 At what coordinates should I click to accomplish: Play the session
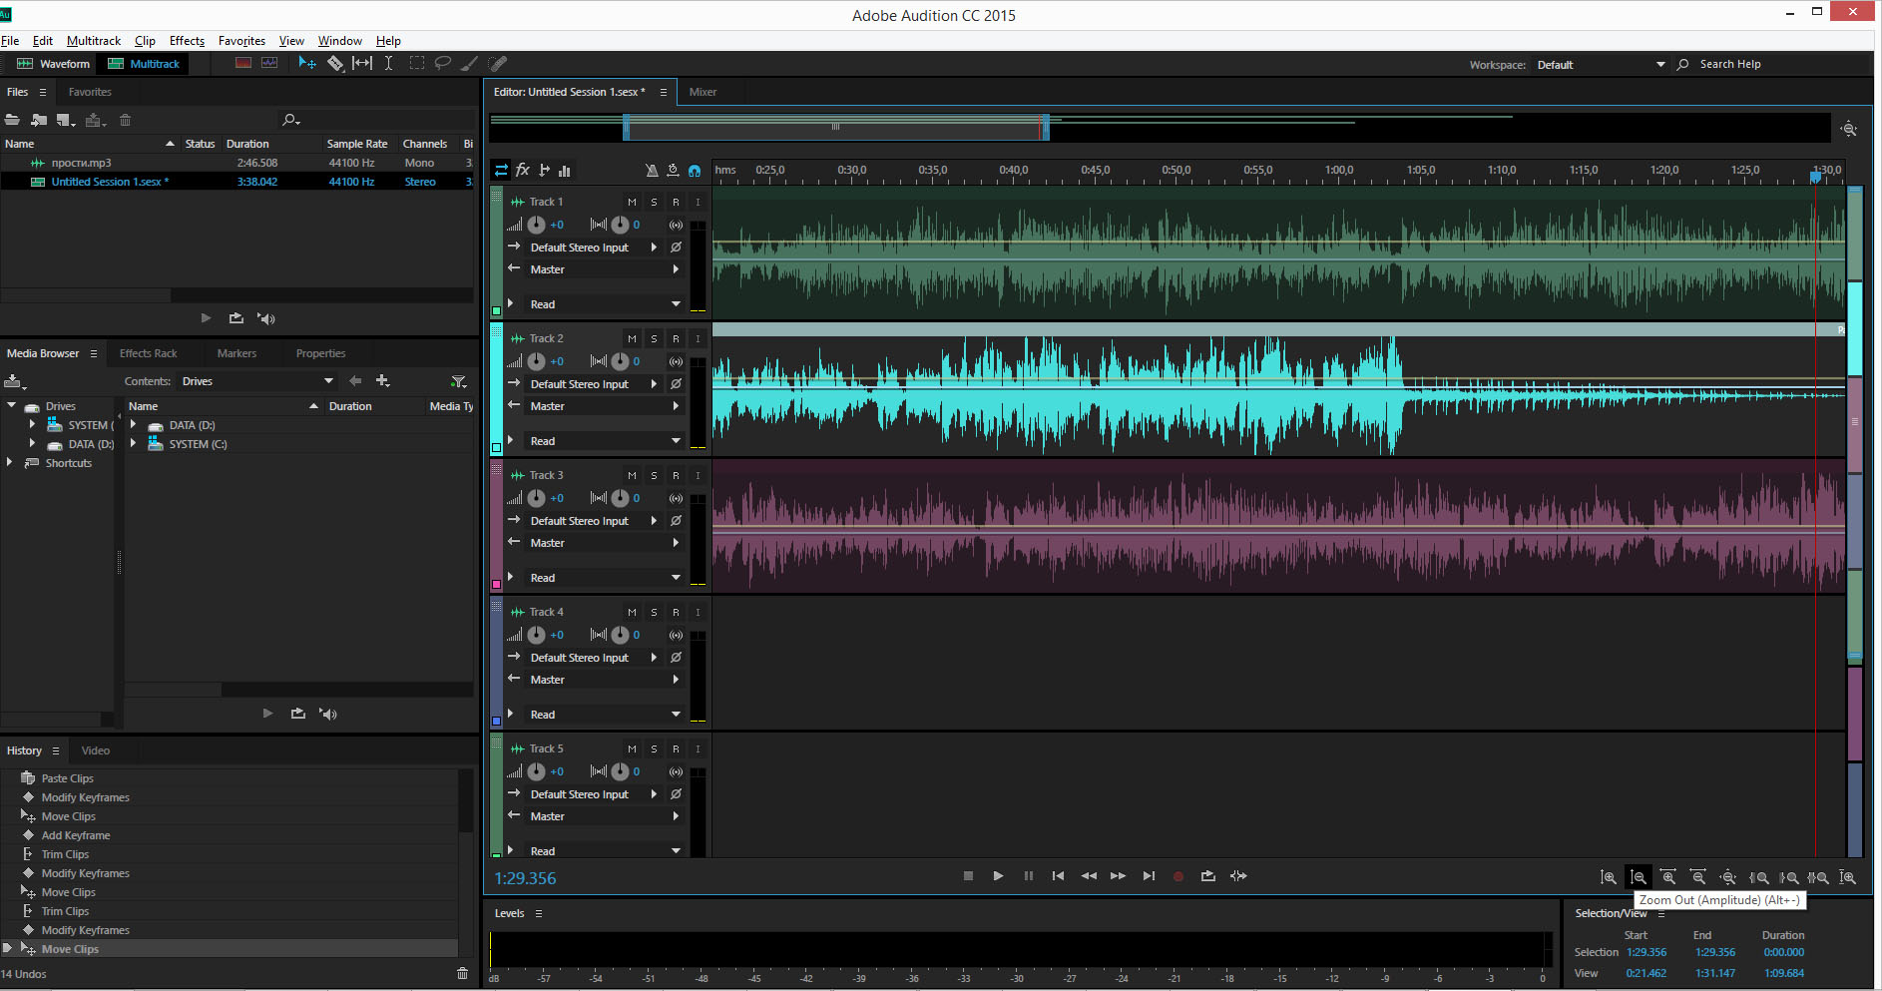[x=998, y=876]
